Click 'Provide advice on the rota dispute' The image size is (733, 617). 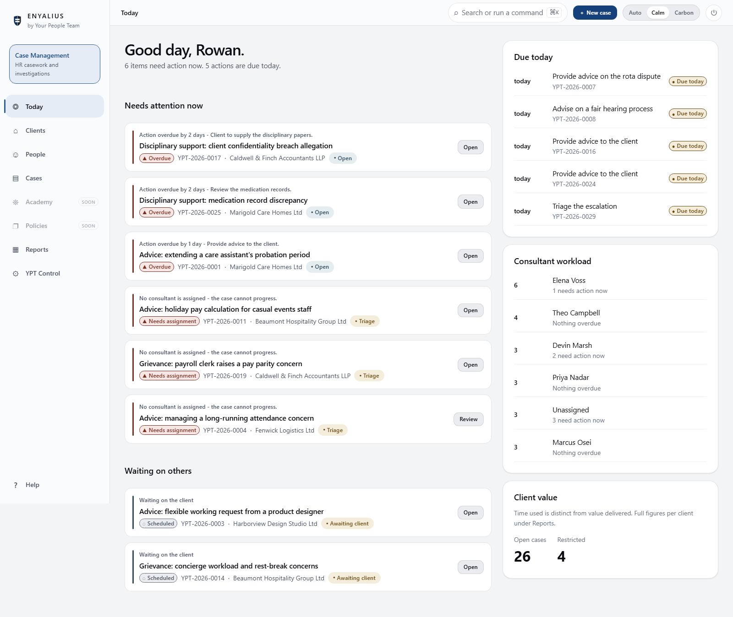pos(607,76)
